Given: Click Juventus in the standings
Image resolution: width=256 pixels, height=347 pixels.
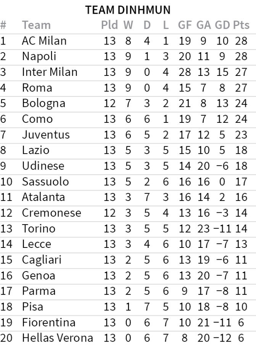Looking at the screenshot, I should tap(46, 135).
